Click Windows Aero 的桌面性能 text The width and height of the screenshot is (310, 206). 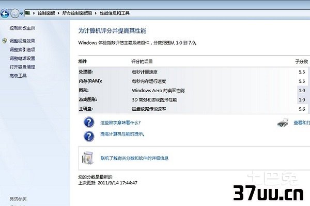click(158, 91)
